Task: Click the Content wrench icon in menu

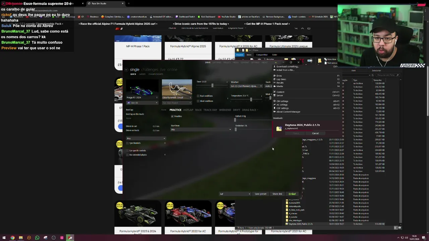Action: tap(274, 92)
